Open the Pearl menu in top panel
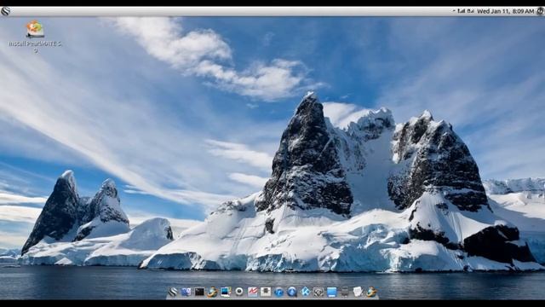This screenshot has height=307, width=545. pos(5,11)
